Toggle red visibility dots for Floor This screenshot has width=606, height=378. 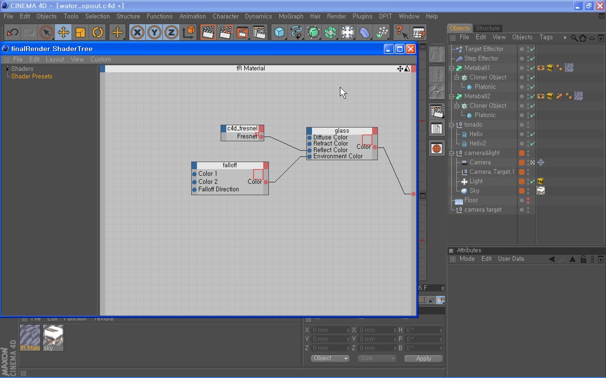click(528, 200)
